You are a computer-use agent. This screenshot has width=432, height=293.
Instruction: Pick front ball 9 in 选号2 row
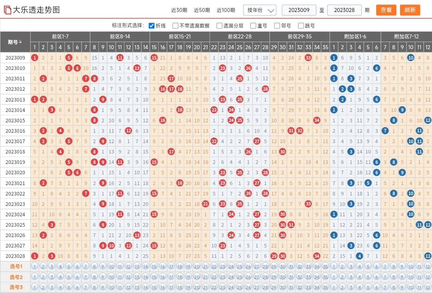(103, 277)
